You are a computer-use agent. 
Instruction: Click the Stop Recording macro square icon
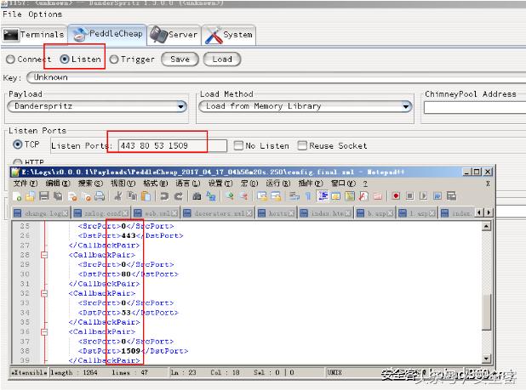pos(409,196)
